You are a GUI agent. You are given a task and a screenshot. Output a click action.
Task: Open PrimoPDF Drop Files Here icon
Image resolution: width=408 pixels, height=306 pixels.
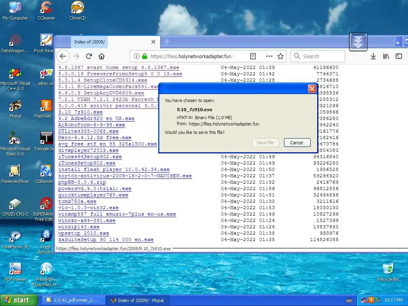(x=46, y=275)
